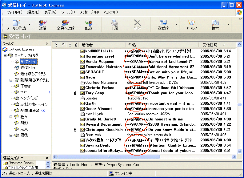Open the みまもりホットライン folder
The image size is (244, 178).
(34, 104)
